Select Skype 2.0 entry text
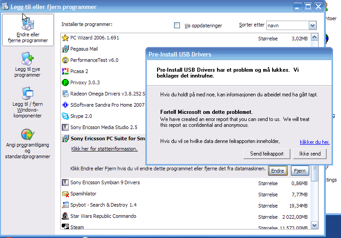341x238 pixels. coord(81,116)
